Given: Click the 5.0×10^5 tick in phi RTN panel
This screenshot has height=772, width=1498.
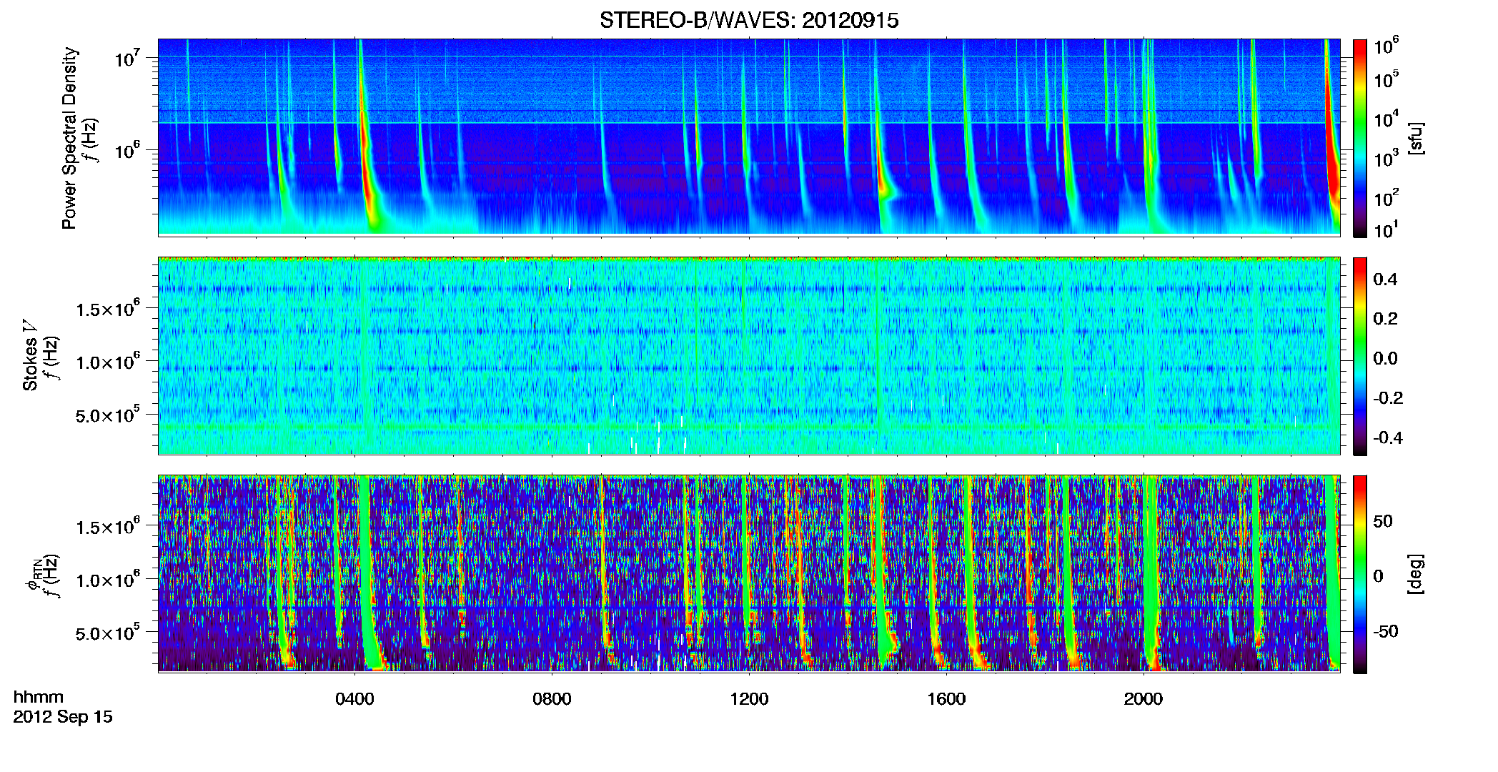Looking at the screenshot, I should 107,633.
